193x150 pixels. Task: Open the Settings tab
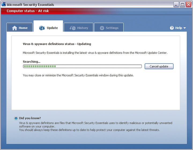109,28
